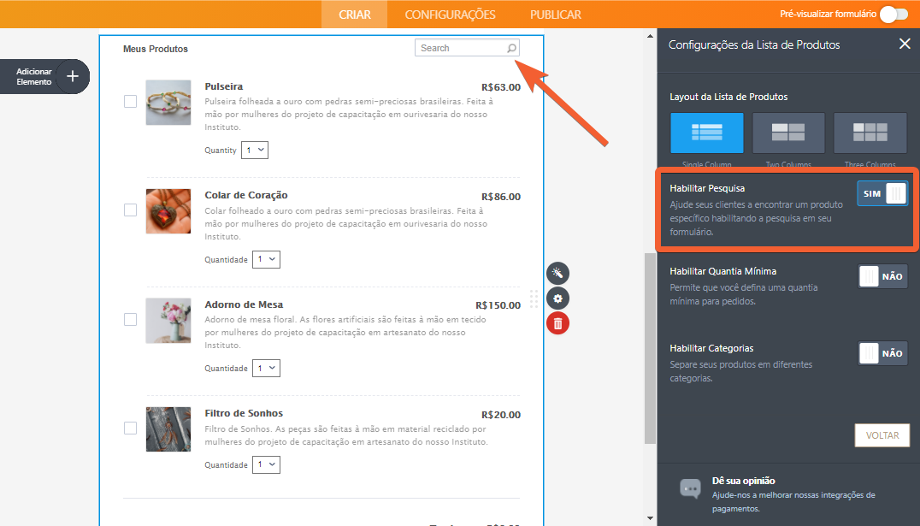This screenshot has height=526, width=920.
Task: Toggle the Pré-visualizar formulário switch
Action: tap(893, 14)
